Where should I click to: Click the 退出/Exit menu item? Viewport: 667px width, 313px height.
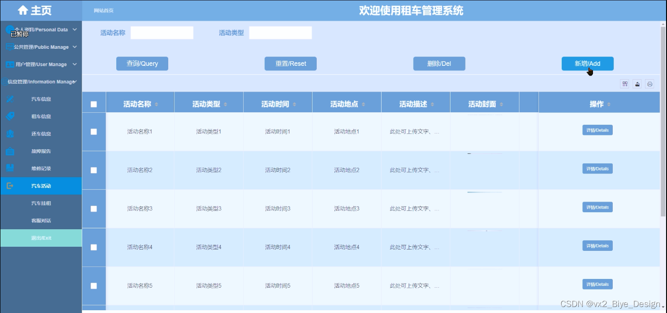pyautogui.click(x=41, y=238)
